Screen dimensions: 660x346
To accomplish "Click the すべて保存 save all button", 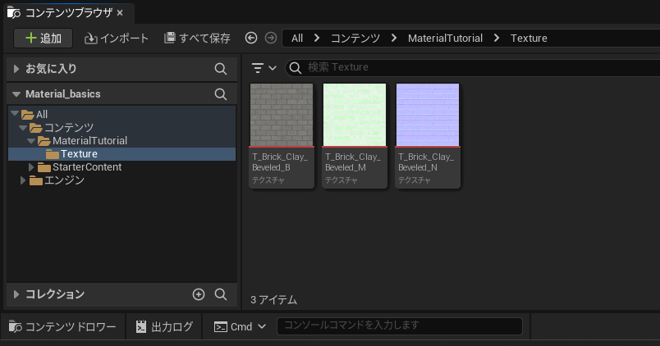I will tap(197, 38).
